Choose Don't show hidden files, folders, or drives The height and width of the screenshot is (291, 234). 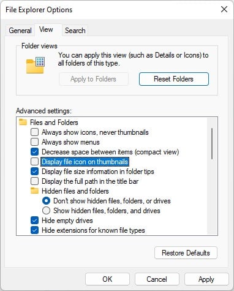(46, 201)
